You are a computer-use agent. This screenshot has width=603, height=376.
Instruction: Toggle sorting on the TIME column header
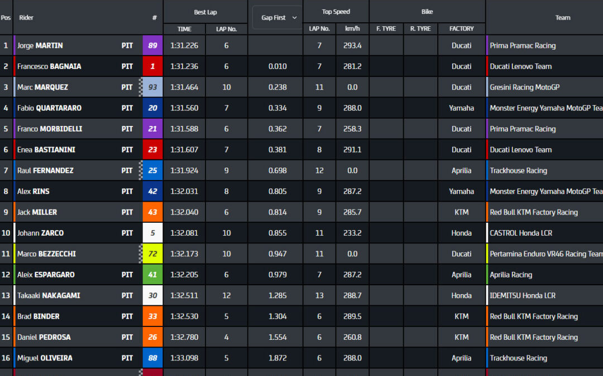pyautogui.click(x=184, y=28)
